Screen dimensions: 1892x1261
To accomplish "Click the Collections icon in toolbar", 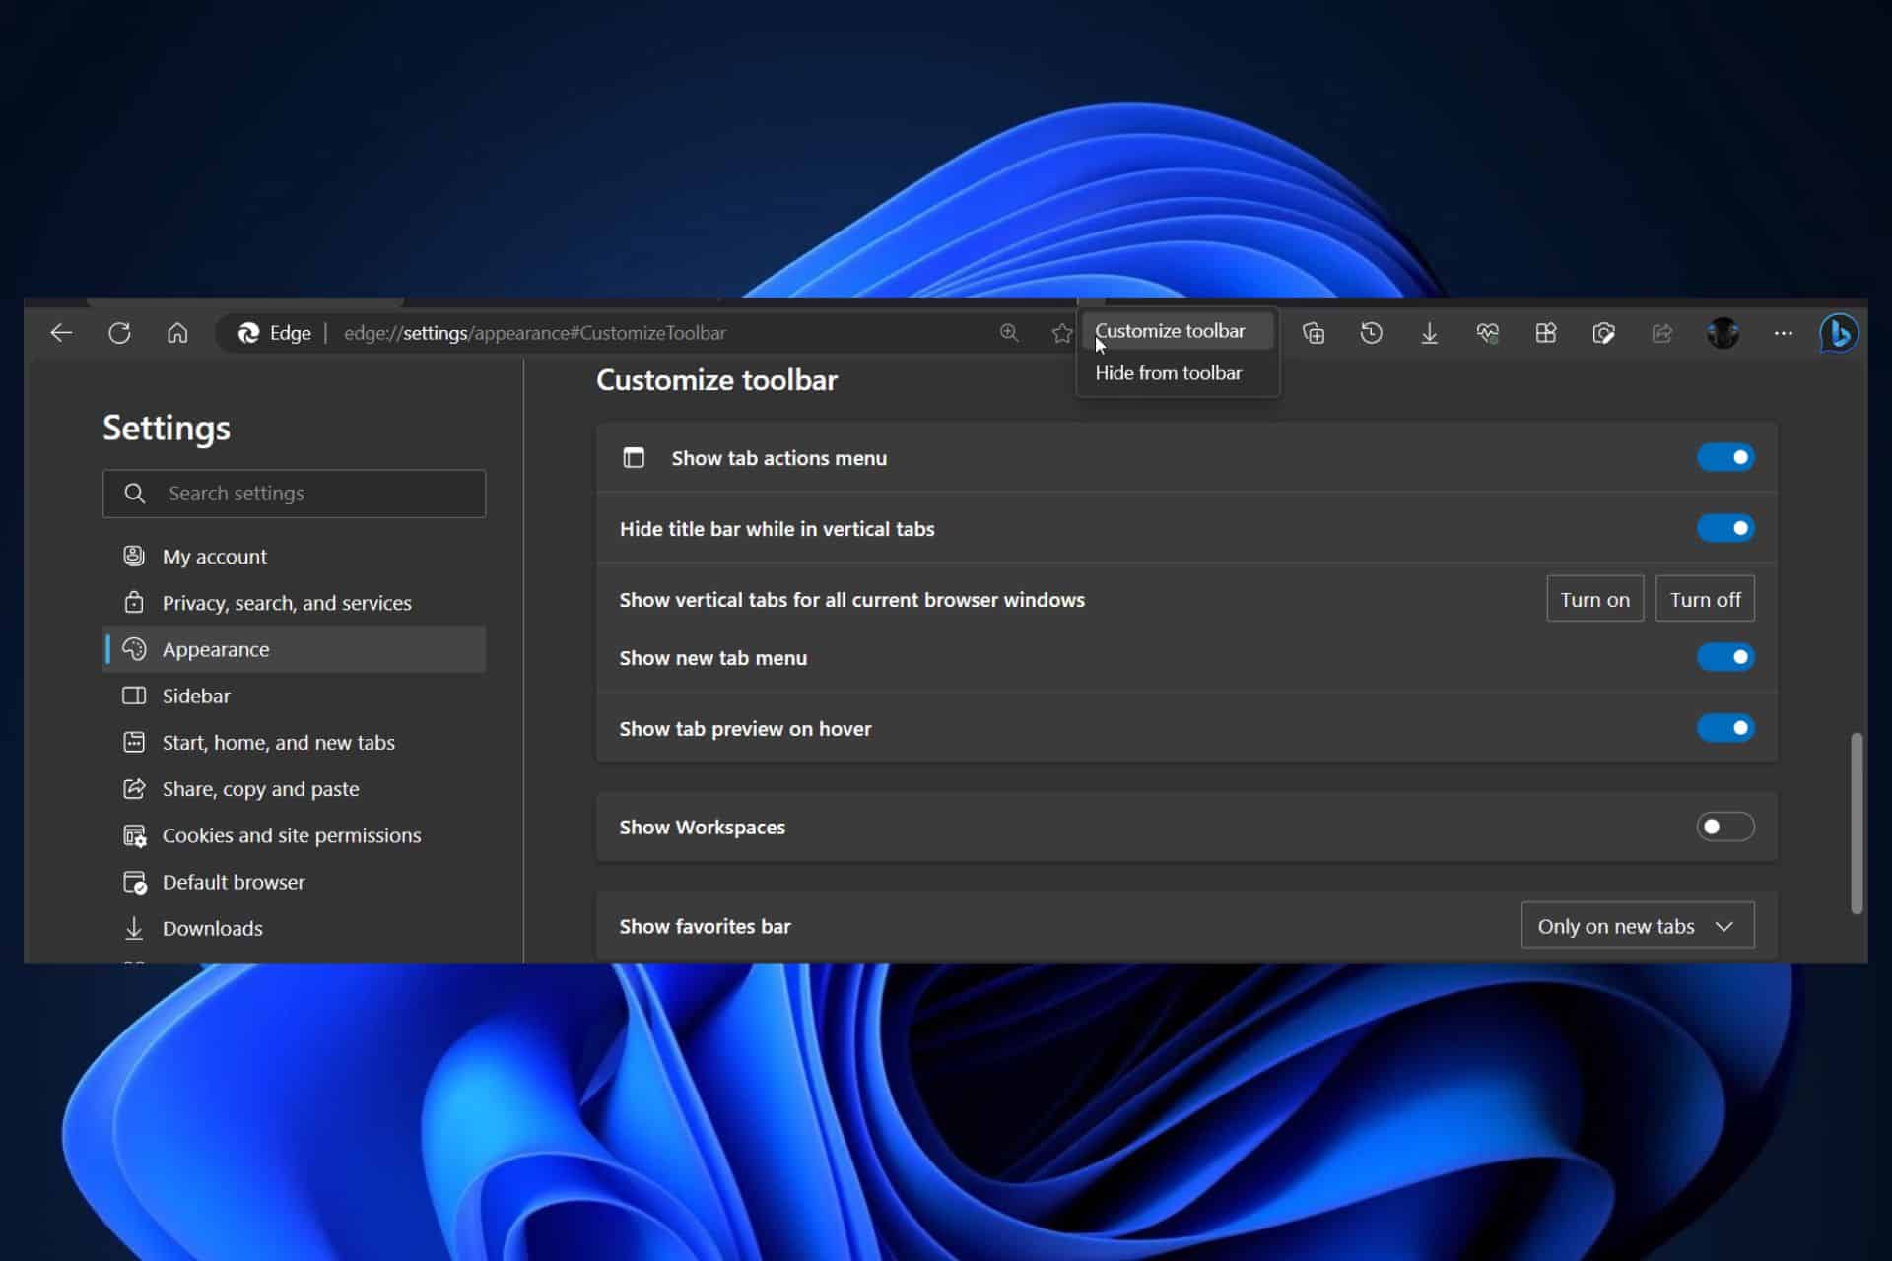I will click(x=1312, y=332).
